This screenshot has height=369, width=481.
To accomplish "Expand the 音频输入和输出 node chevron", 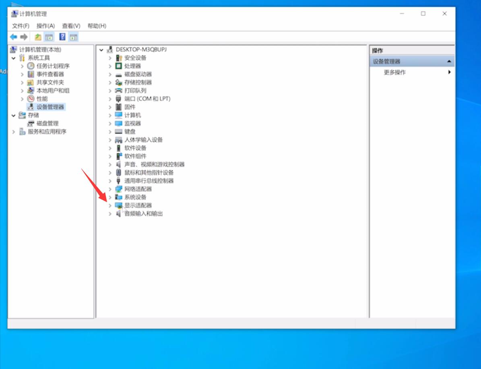I will point(110,214).
